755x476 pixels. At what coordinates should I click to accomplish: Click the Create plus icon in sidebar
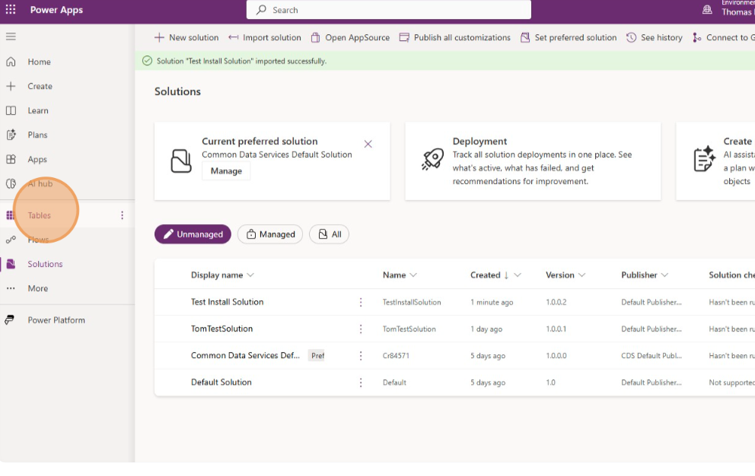click(x=11, y=86)
